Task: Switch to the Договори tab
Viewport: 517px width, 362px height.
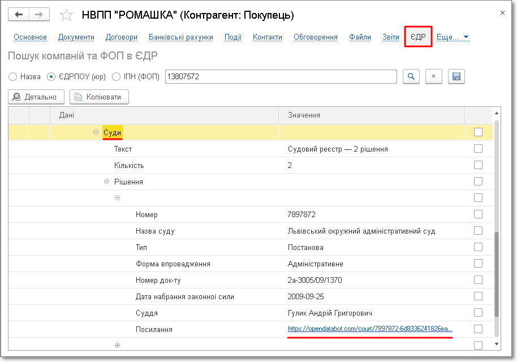Action: click(x=121, y=37)
